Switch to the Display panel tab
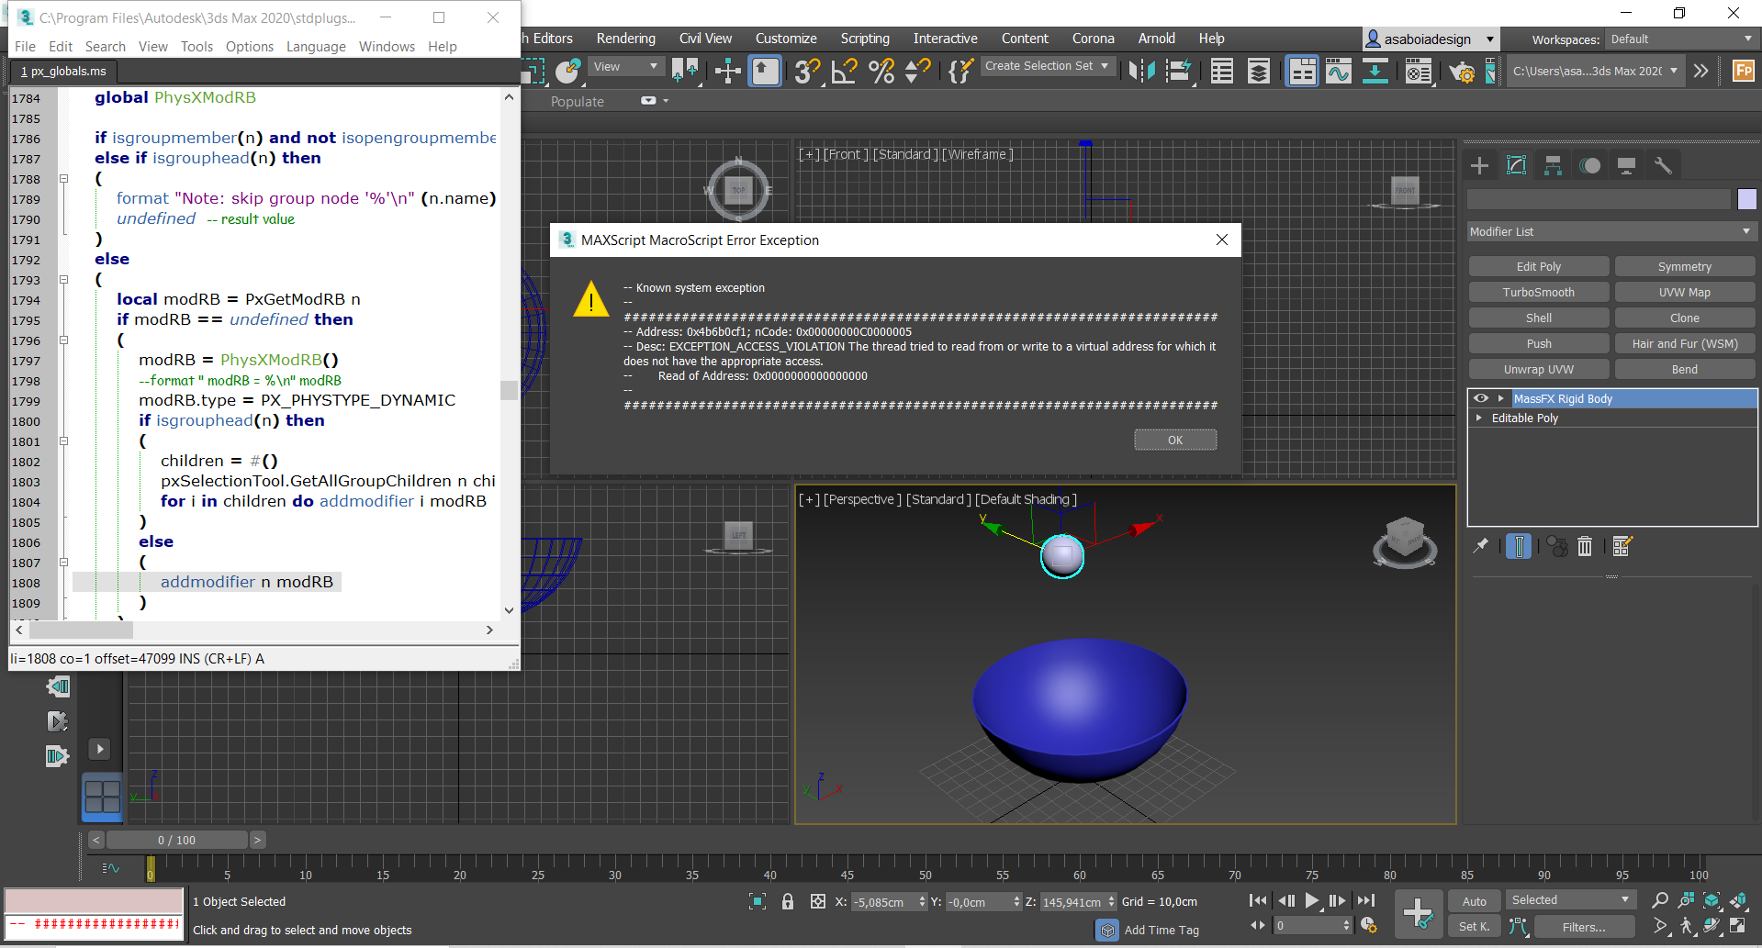 pos(1626,165)
